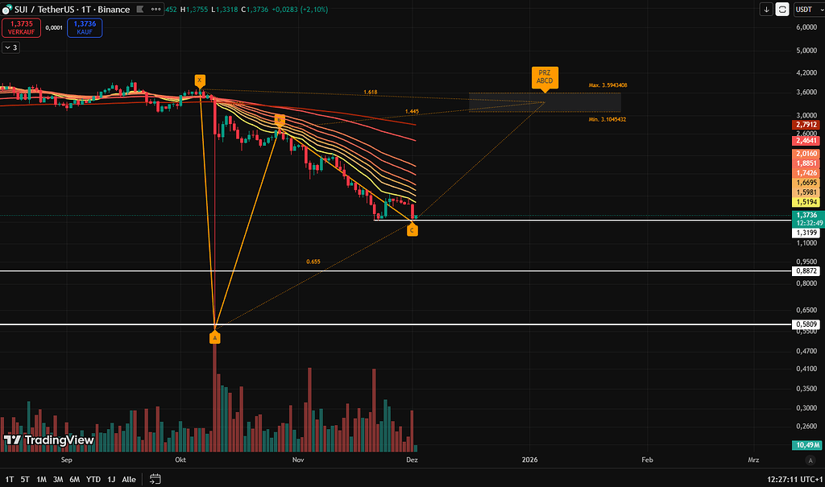Toggle the auto-fit price scale button
825x487 pixels.
(782, 10)
